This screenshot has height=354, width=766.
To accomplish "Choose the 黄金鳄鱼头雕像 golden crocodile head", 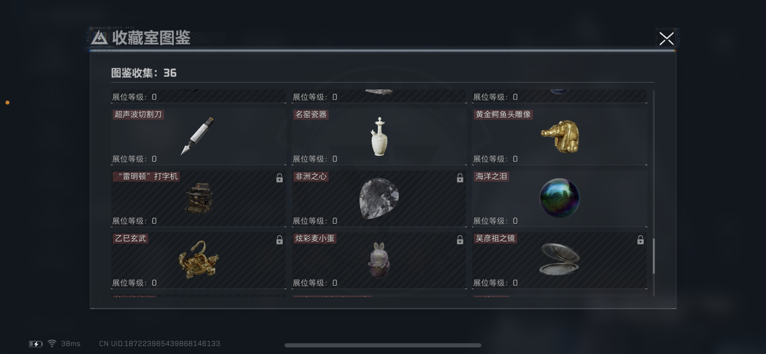I will (x=560, y=136).
